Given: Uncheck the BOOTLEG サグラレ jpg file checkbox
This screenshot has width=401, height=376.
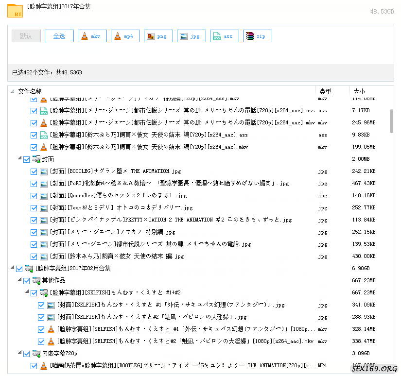Looking at the screenshot, I should click(34, 171).
